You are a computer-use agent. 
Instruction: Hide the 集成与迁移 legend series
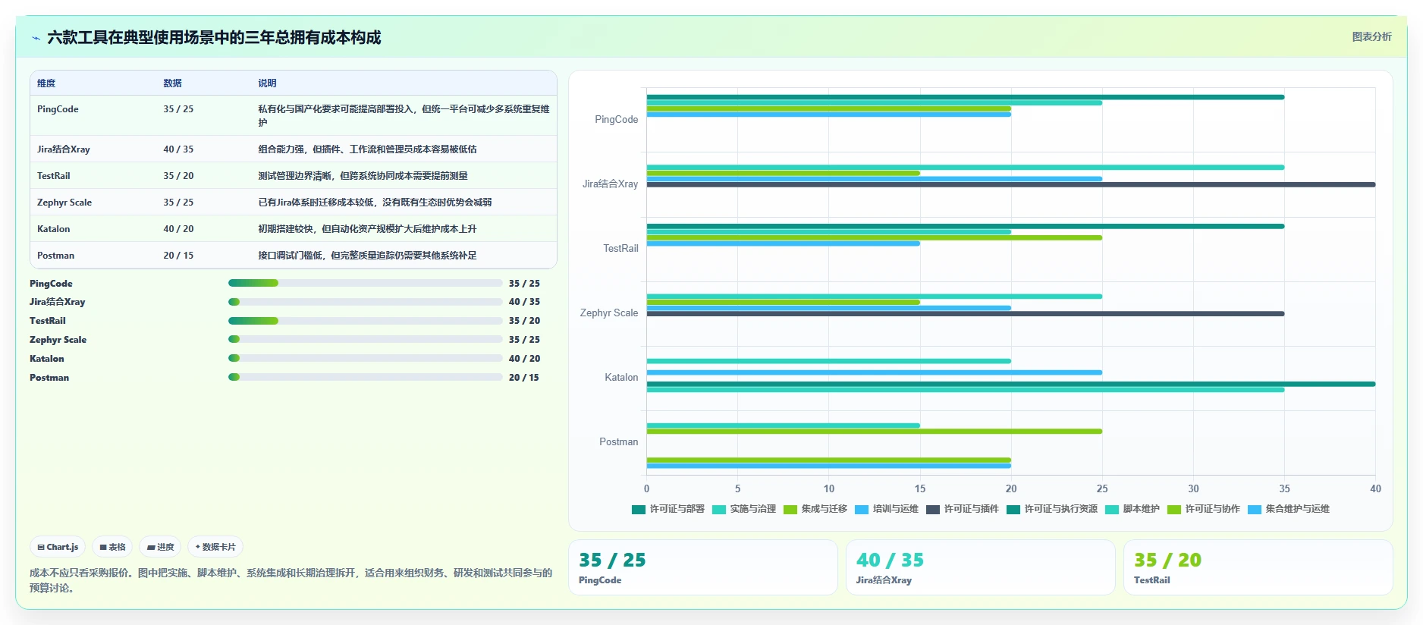pos(815,509)
